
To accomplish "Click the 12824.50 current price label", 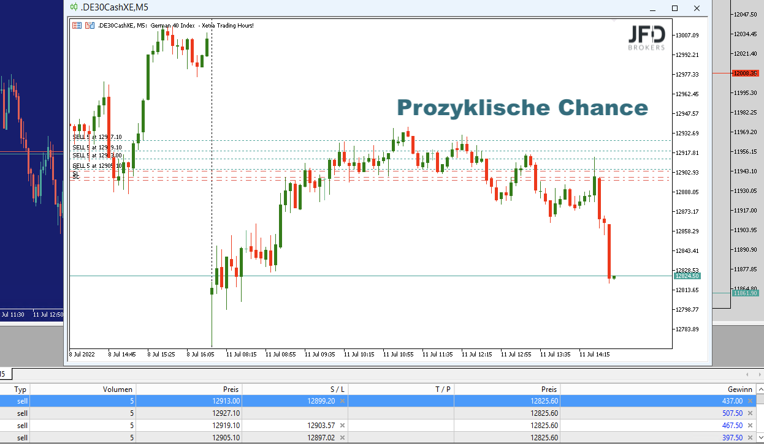I will pyautogui.click(x=686, y=276).
